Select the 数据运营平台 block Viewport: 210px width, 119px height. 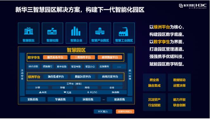[x=83, y=77]
